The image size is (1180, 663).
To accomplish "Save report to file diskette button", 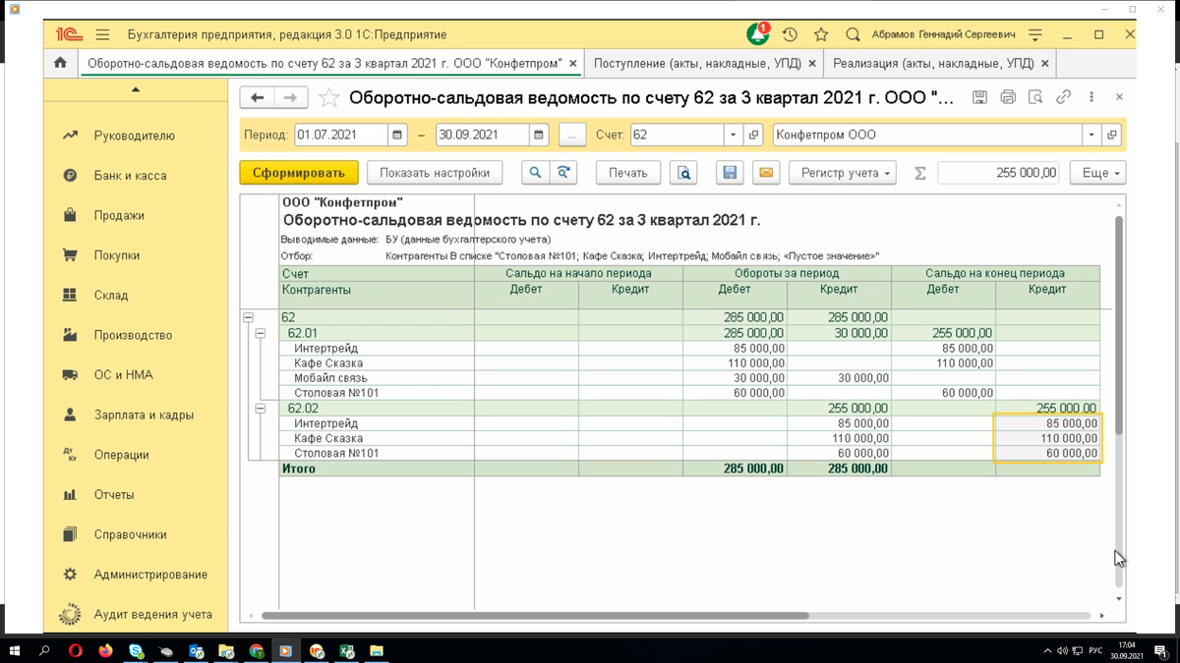I will click(x=730, y=173).
